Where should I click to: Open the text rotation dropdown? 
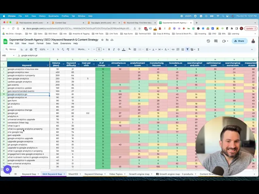click(x=166, y=49)
